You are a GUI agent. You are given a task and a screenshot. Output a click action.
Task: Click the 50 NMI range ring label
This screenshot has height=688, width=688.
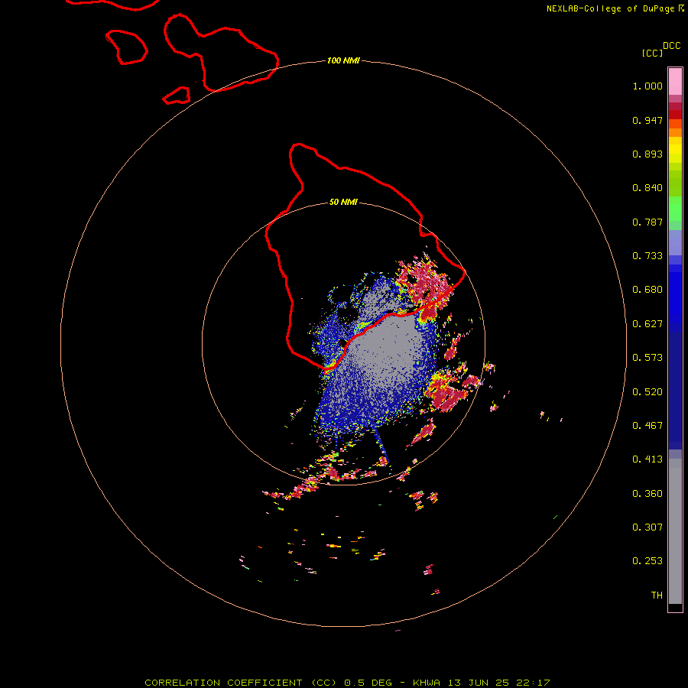tap(343, 202)
